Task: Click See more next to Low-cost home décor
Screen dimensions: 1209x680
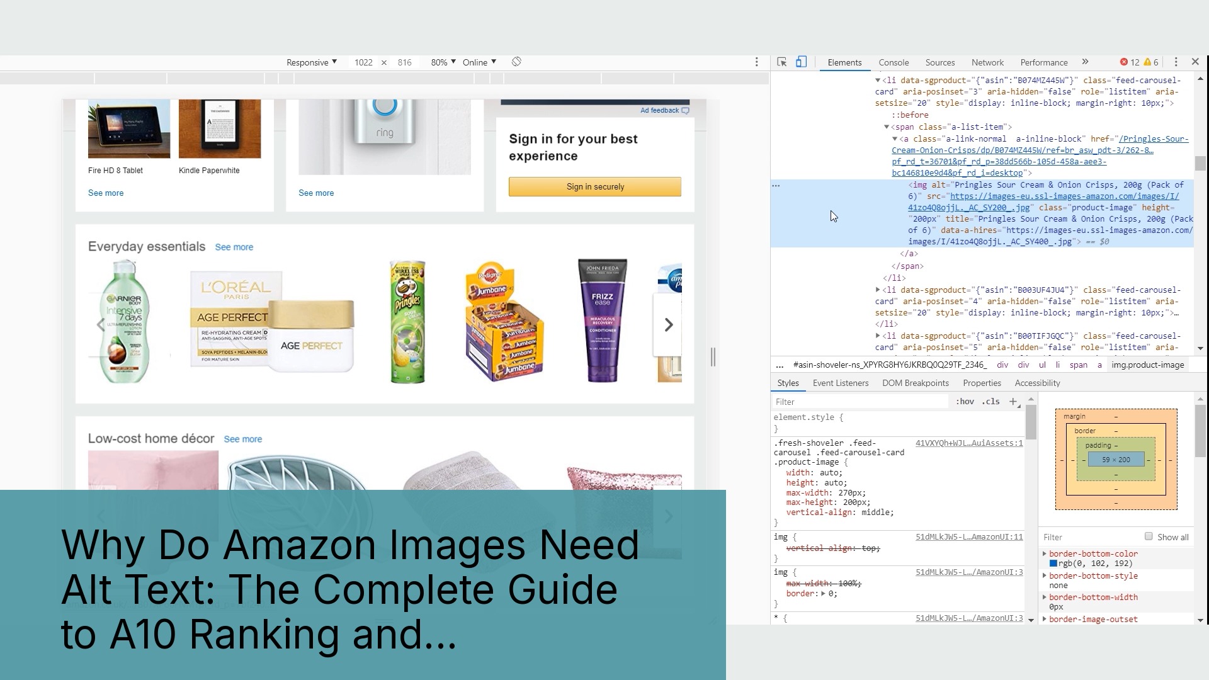Action: click(x=243, y=439)
